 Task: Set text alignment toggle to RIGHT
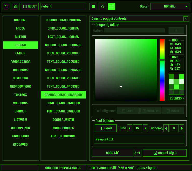173,111
